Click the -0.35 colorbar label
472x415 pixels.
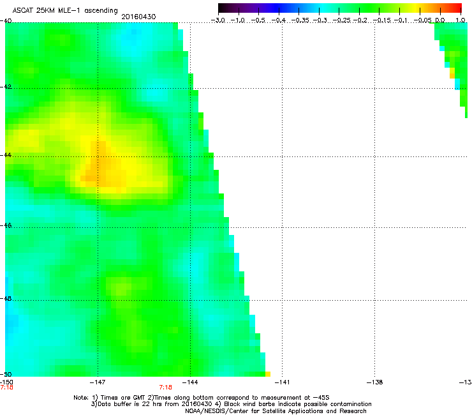coord(300,20)
